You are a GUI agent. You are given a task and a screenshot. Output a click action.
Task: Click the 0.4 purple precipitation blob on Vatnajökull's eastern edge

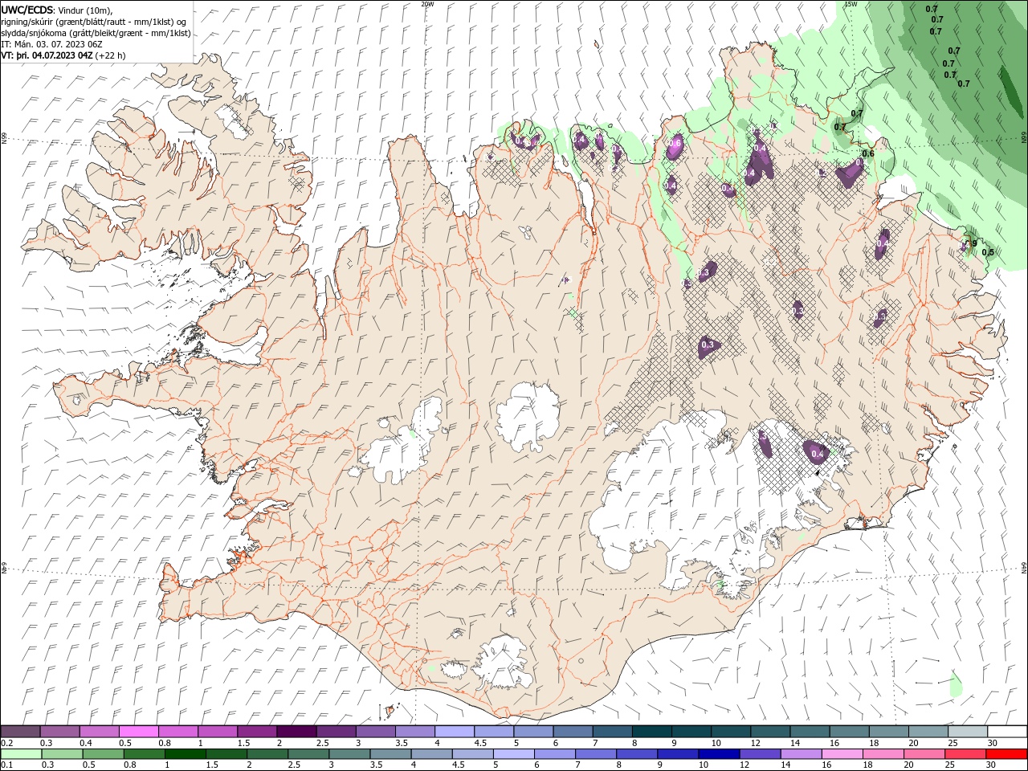click(x=818, y=454)
